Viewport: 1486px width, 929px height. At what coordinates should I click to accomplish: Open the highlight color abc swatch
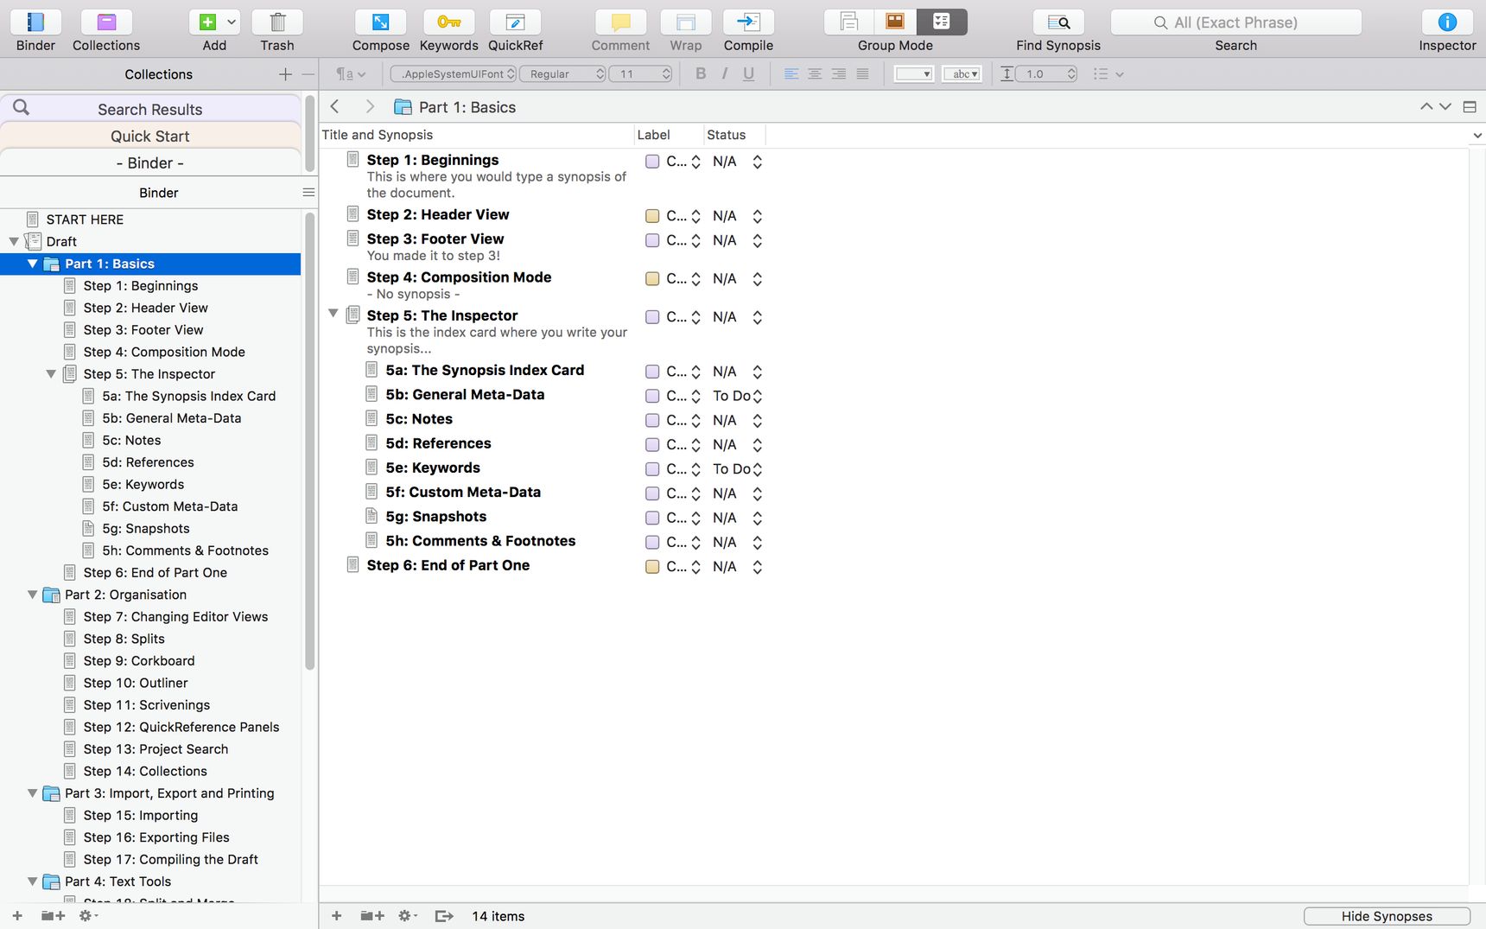pyautogui.click(x=962, y=73)
